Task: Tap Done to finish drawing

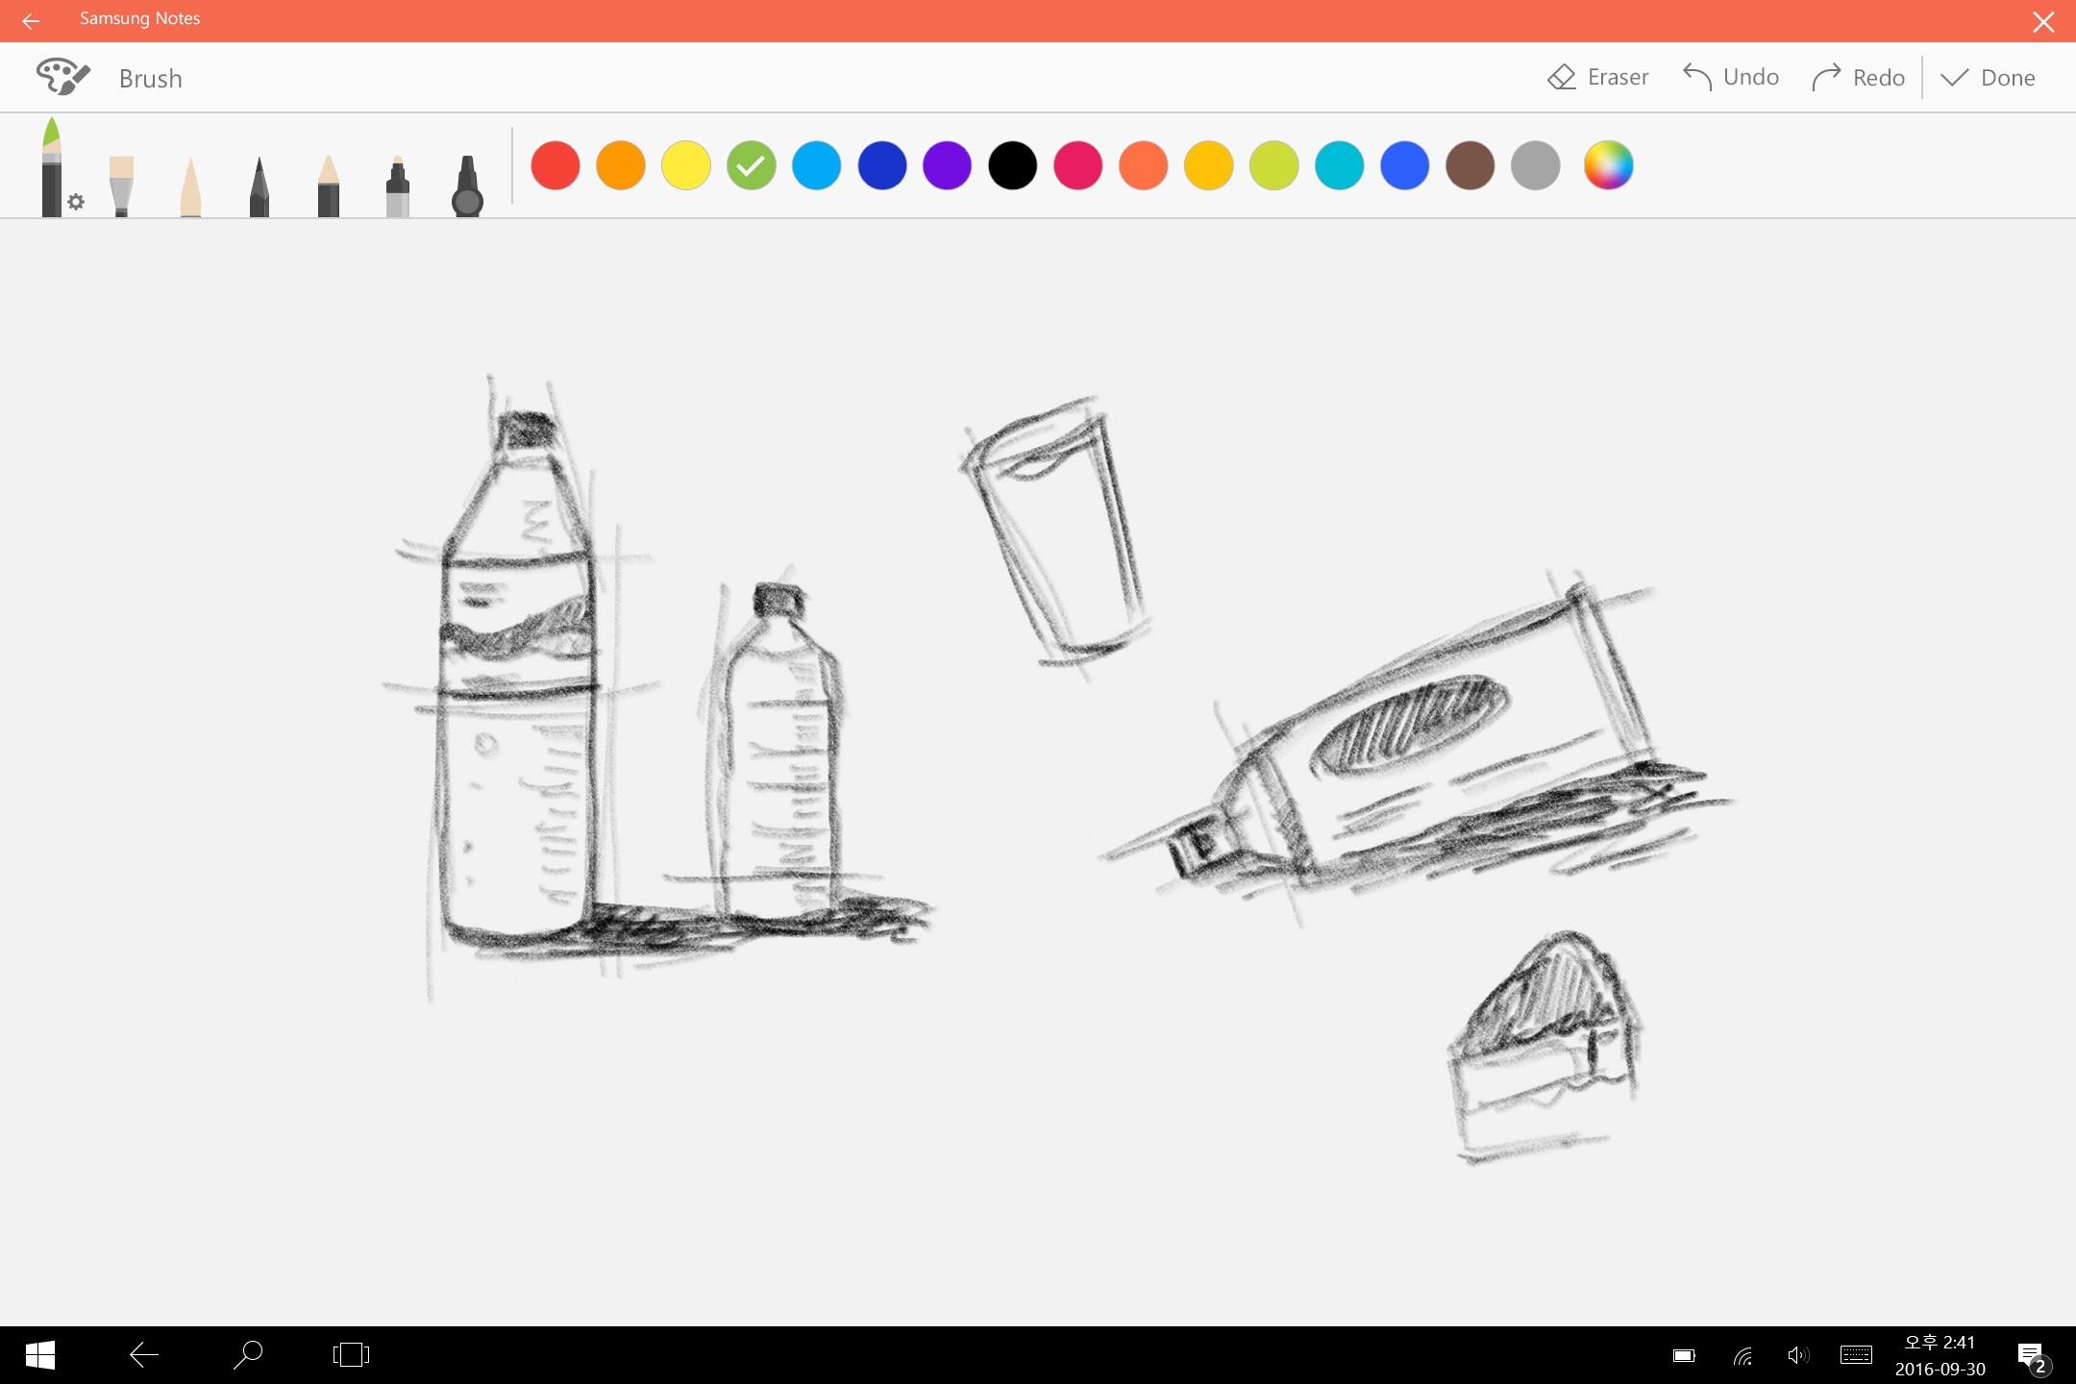Action: (1988, 77)
